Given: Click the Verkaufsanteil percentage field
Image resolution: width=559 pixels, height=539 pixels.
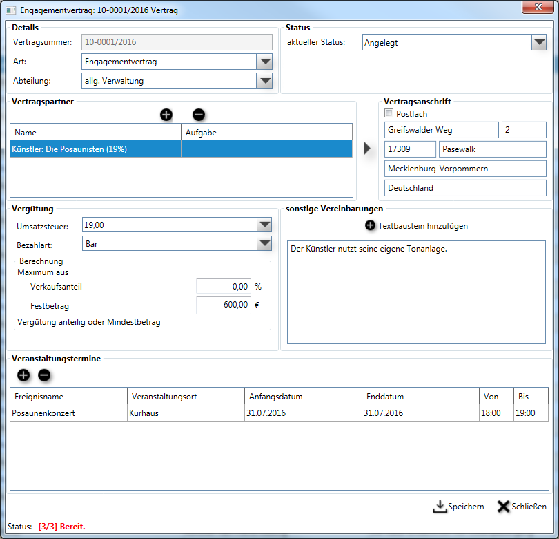Looking at the screenshot, I should pyautogui.click(x=224, y=286).
